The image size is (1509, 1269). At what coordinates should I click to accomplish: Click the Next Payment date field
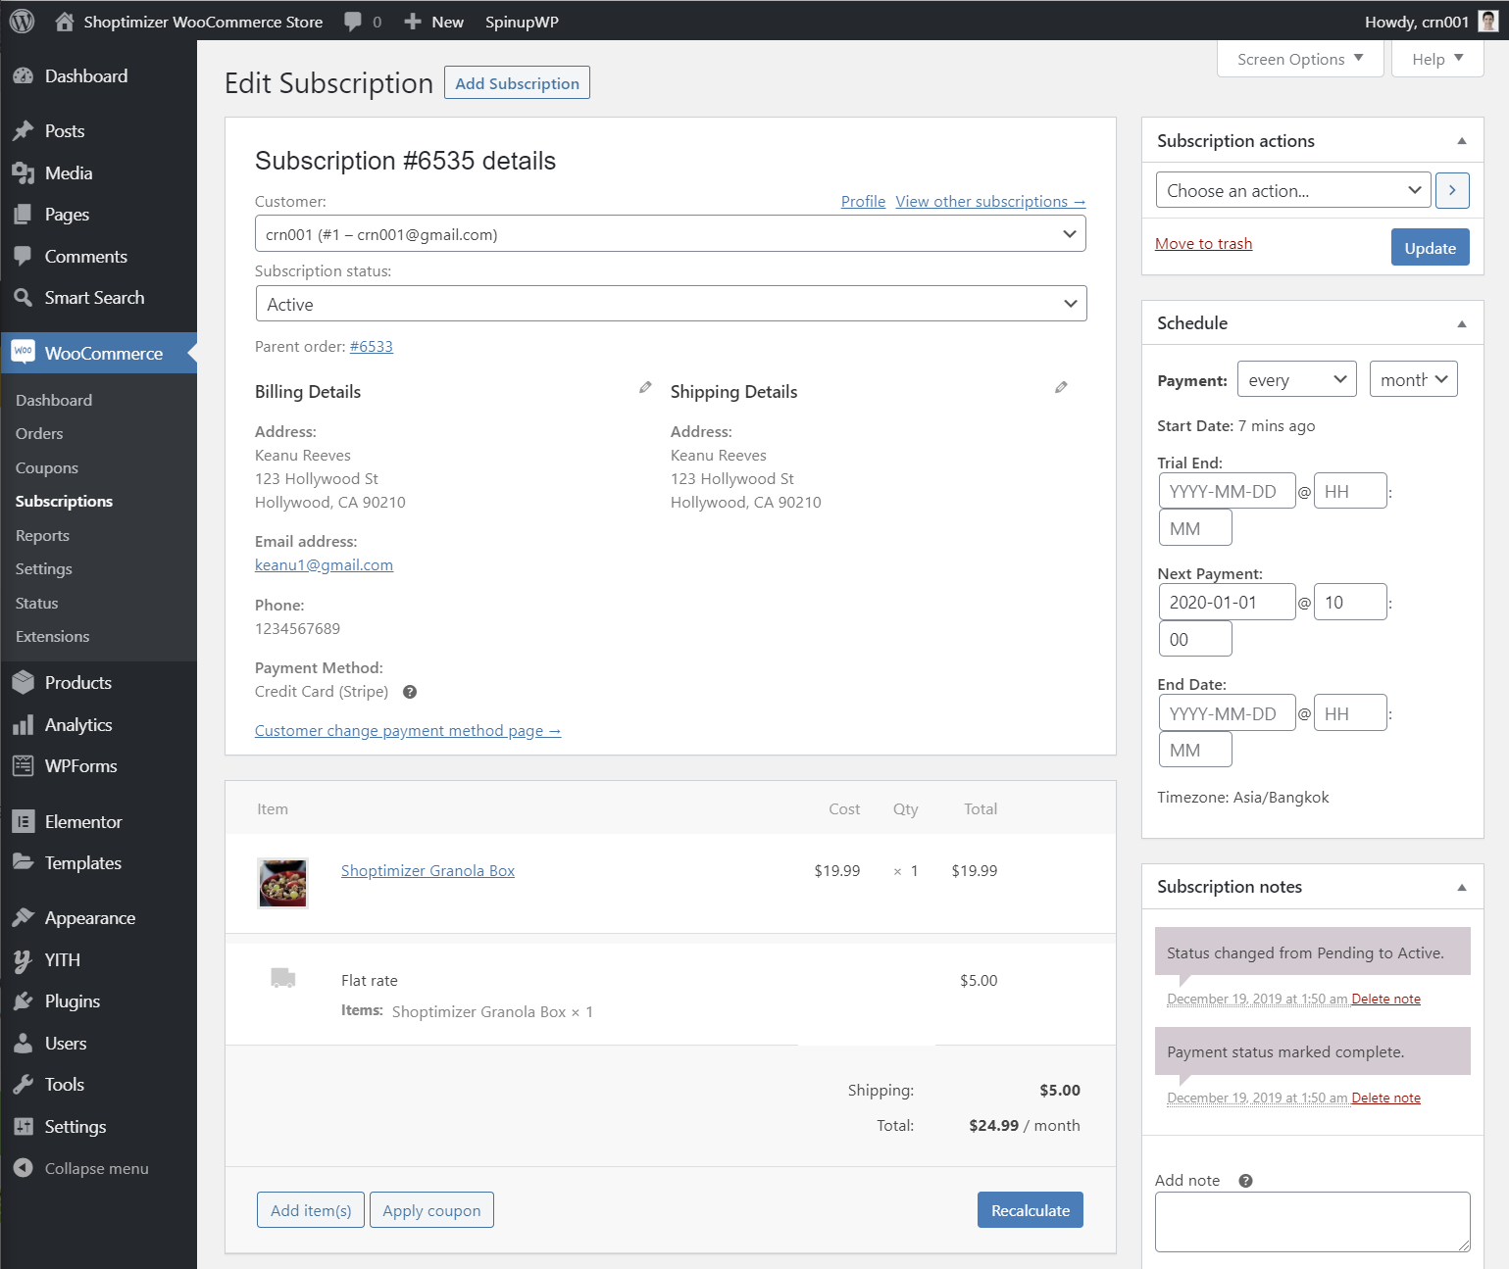(x=1227, y=602)
